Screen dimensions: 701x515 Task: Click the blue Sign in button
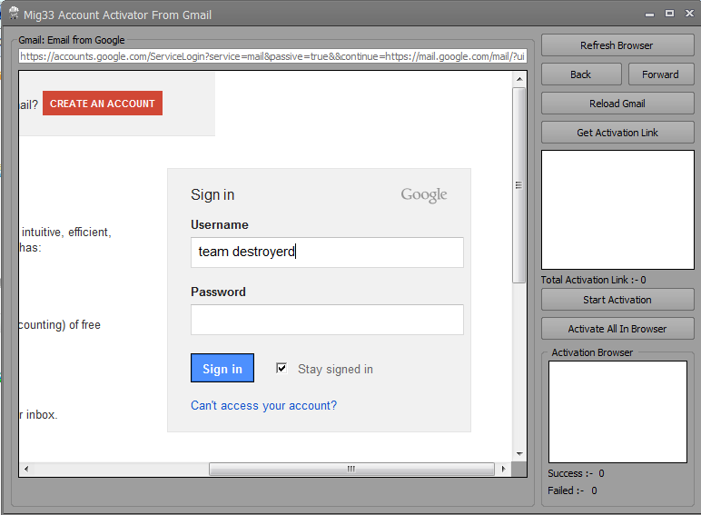click(x=222, y=369)
